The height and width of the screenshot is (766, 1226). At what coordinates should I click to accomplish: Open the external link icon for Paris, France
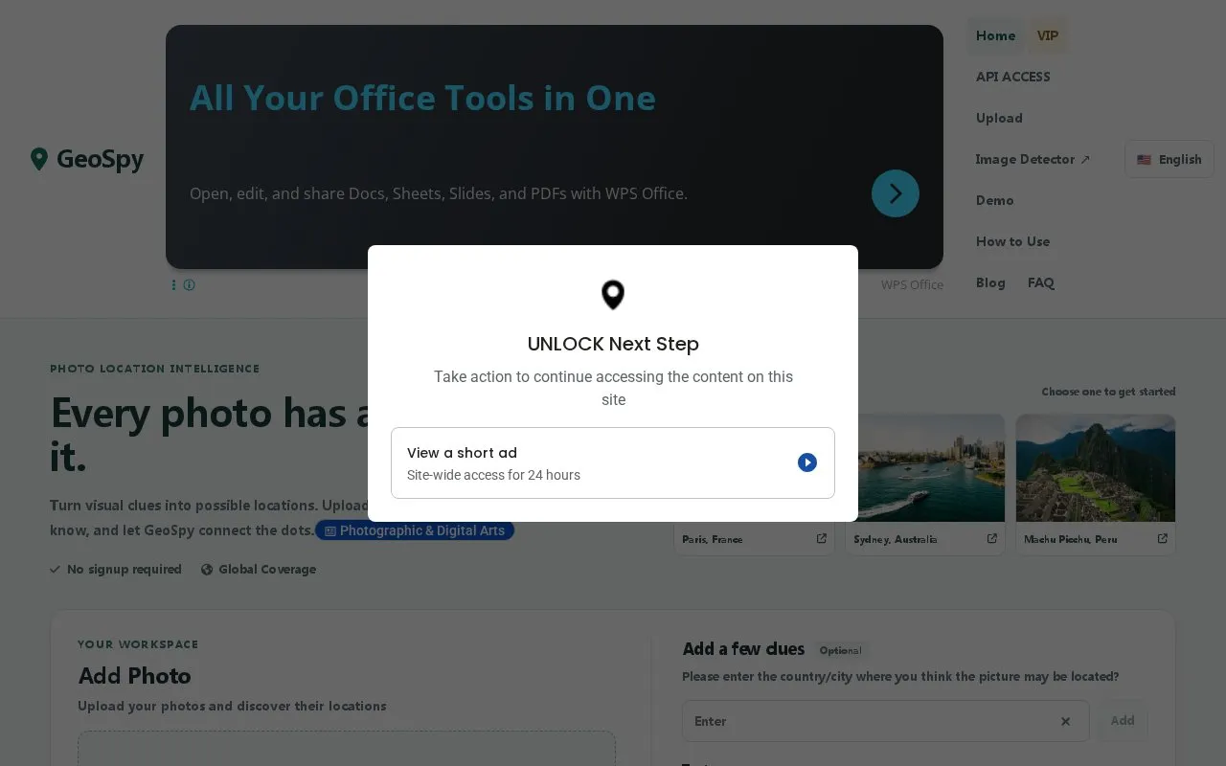tap(821, 539)
